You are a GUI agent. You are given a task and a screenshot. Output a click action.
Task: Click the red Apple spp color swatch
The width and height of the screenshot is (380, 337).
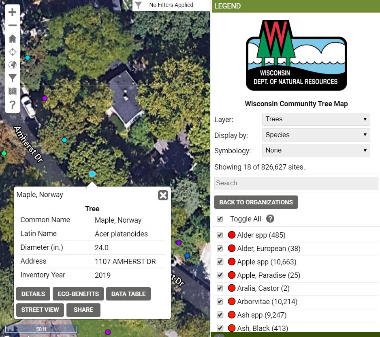coord(232,262)
